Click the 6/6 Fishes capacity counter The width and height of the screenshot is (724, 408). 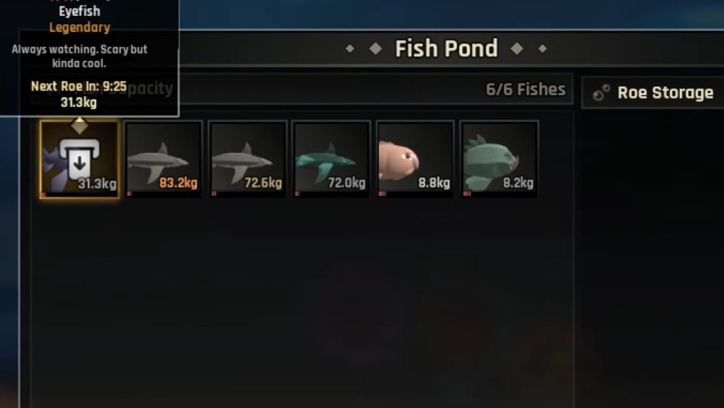point(525,89)
